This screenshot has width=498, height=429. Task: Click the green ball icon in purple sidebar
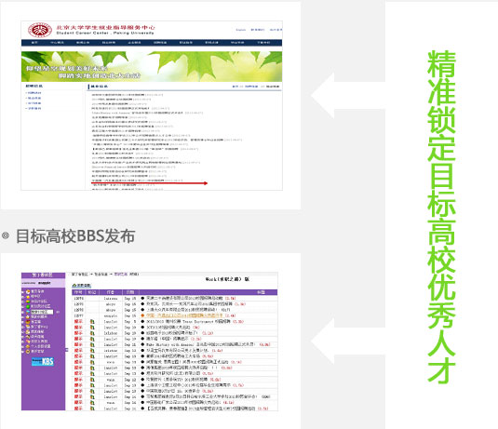tap(28, 306)
